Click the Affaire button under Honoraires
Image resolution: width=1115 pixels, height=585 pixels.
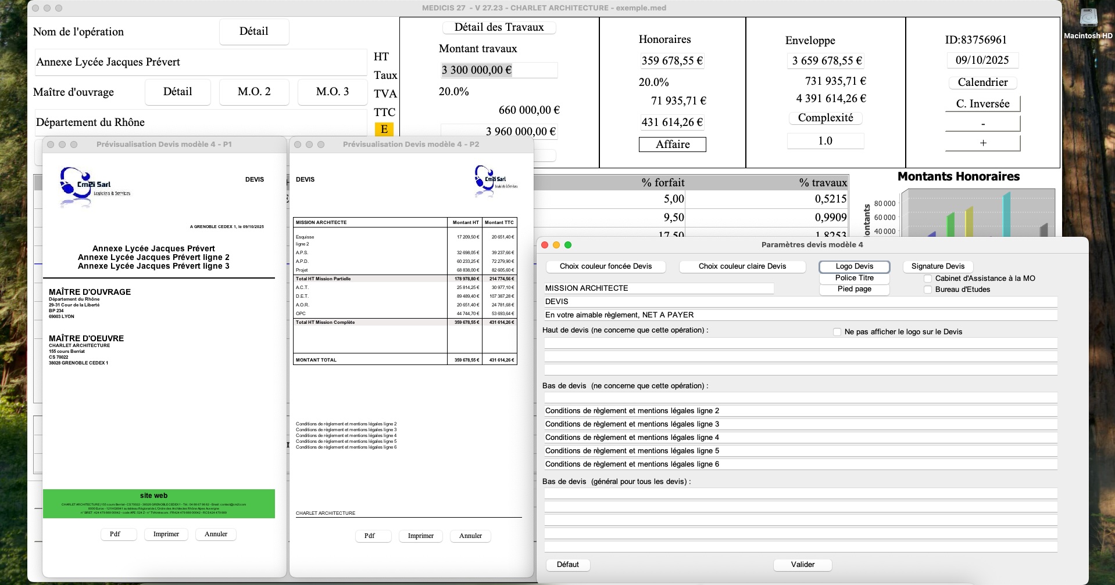673,145
